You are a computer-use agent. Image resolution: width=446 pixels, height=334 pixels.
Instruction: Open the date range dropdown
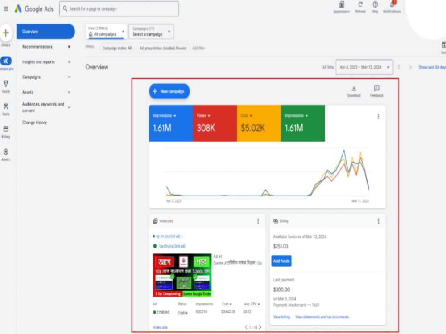364,67
